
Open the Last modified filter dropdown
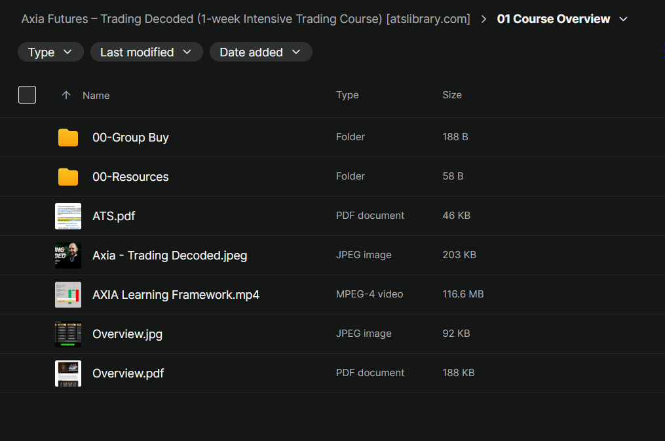pos(146,52)
